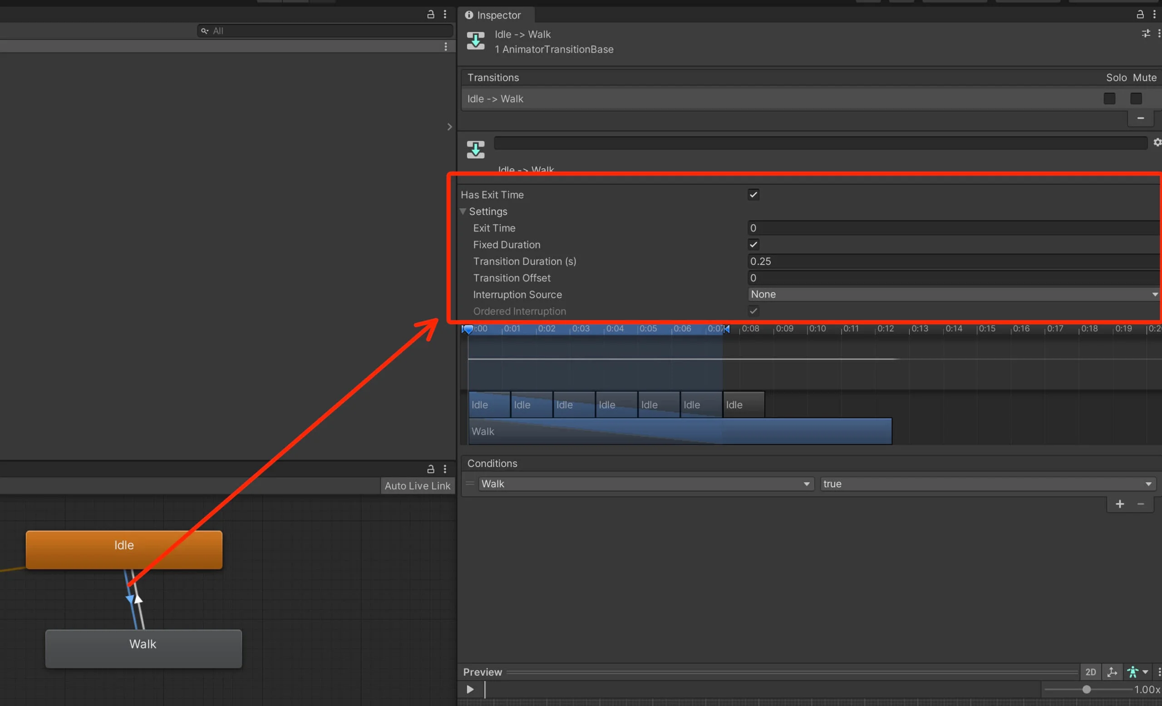Click the Exit Time value field
The width and height of the screenshot is (1162, 706).
pos(953,228)
